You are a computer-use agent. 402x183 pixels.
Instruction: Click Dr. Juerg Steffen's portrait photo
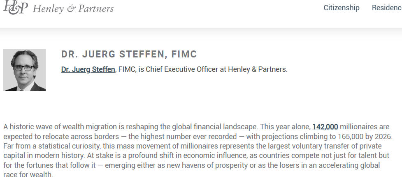click(x=24, y=70)
